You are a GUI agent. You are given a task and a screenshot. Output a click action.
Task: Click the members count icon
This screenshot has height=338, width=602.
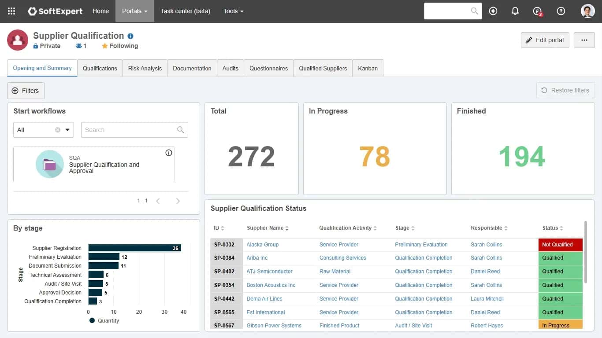[x=79, y=46]
